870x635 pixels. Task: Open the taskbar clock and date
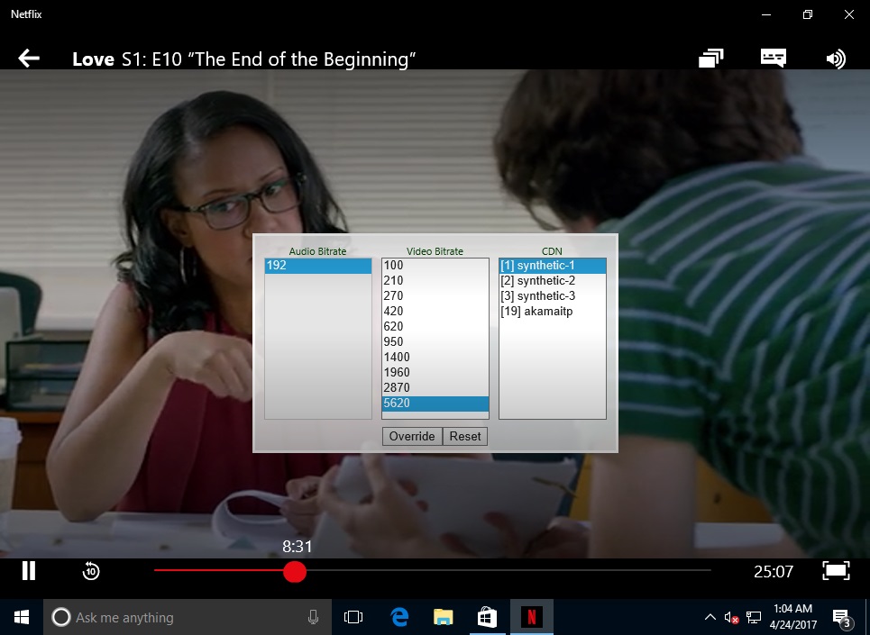tap(792, 617)
